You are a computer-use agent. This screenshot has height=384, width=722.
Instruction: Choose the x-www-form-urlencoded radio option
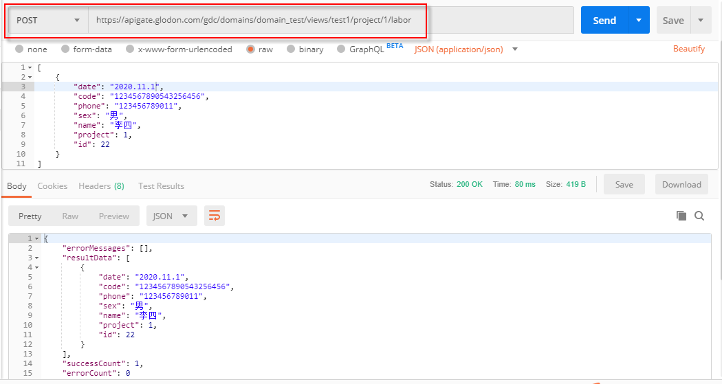(129, 49)
